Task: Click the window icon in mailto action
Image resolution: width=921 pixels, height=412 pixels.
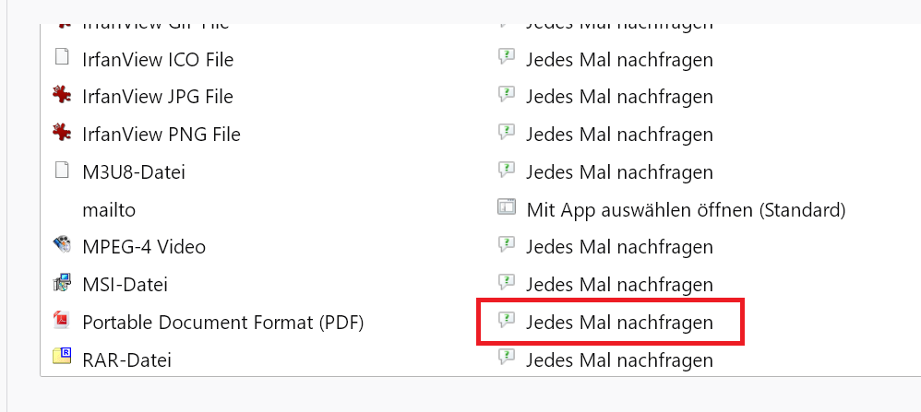Action: point(506,208)
